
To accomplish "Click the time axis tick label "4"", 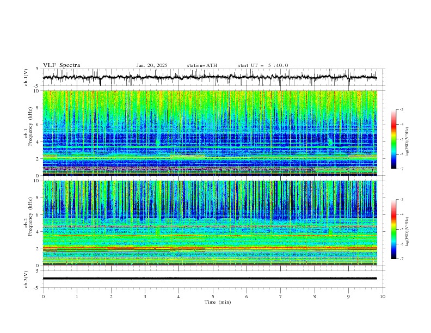I will (x=179, y=297).
